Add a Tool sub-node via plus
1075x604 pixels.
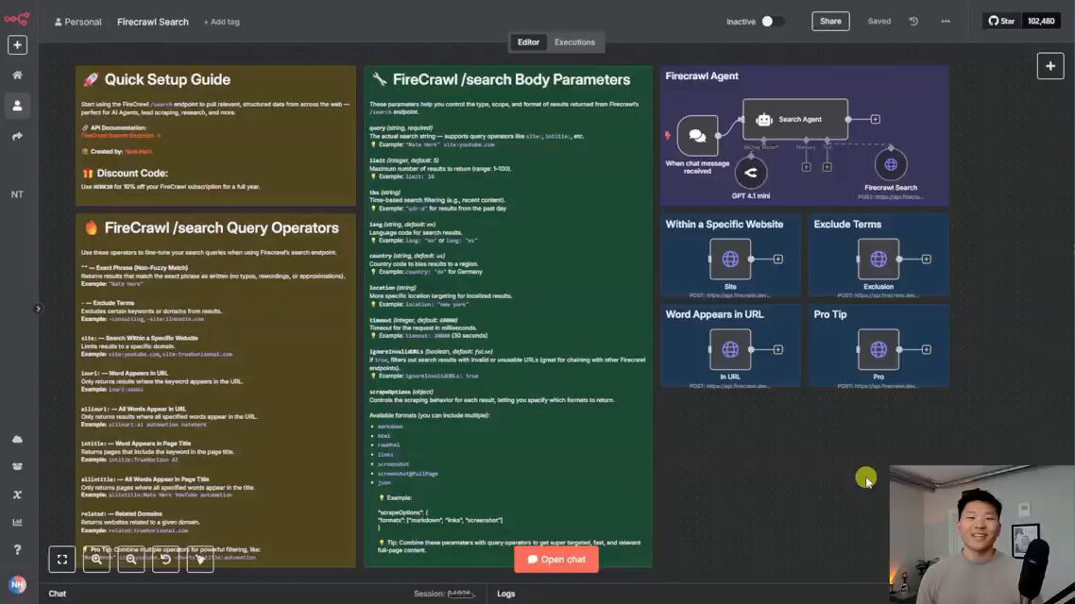(x=828, y=167)
